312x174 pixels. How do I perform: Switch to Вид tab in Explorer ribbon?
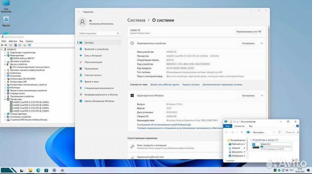[250, 126]
